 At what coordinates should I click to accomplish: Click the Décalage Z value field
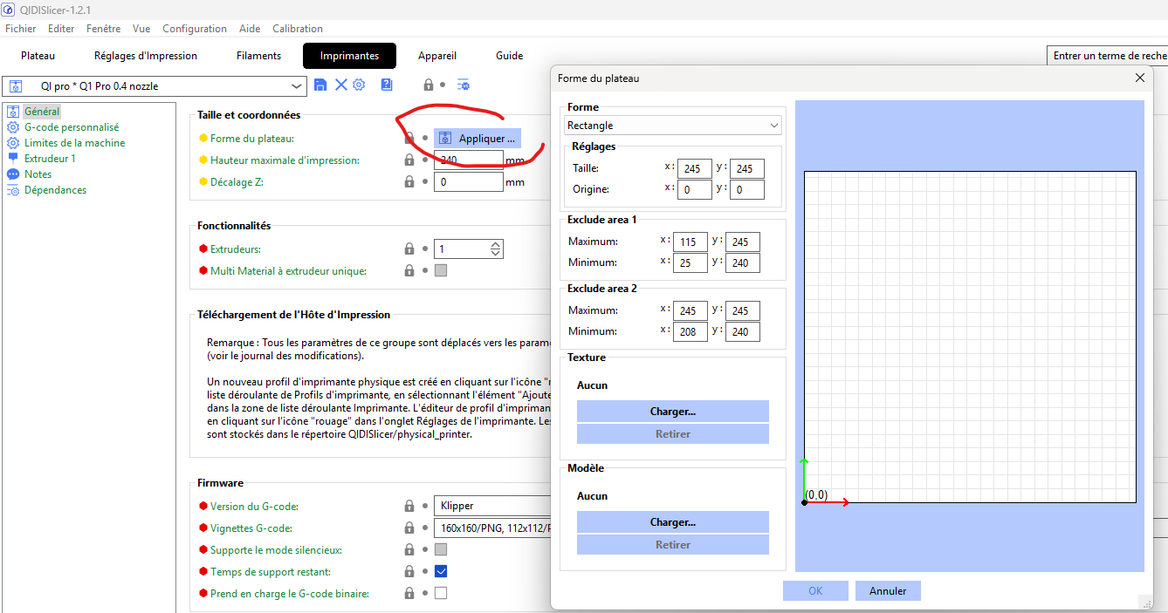pos(469,182)
